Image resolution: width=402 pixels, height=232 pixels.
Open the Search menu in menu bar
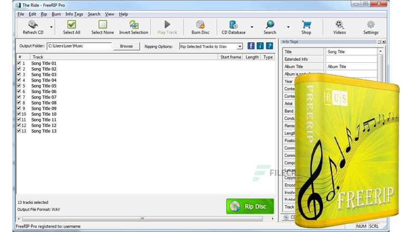coord(94,14)
